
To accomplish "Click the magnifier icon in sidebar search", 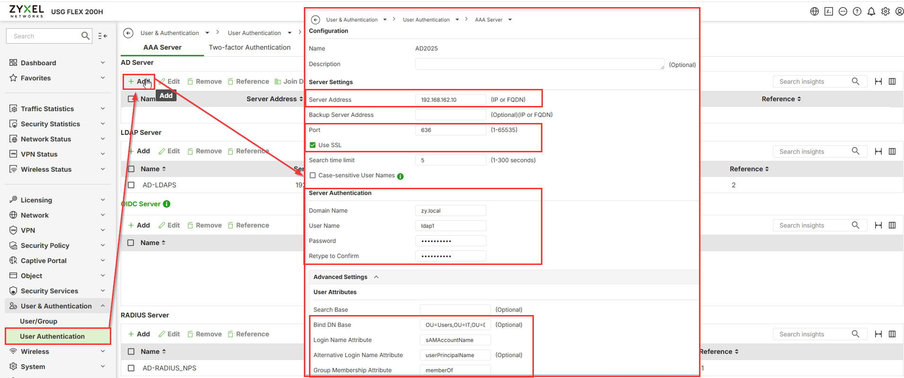I will [x=85, y=36].
